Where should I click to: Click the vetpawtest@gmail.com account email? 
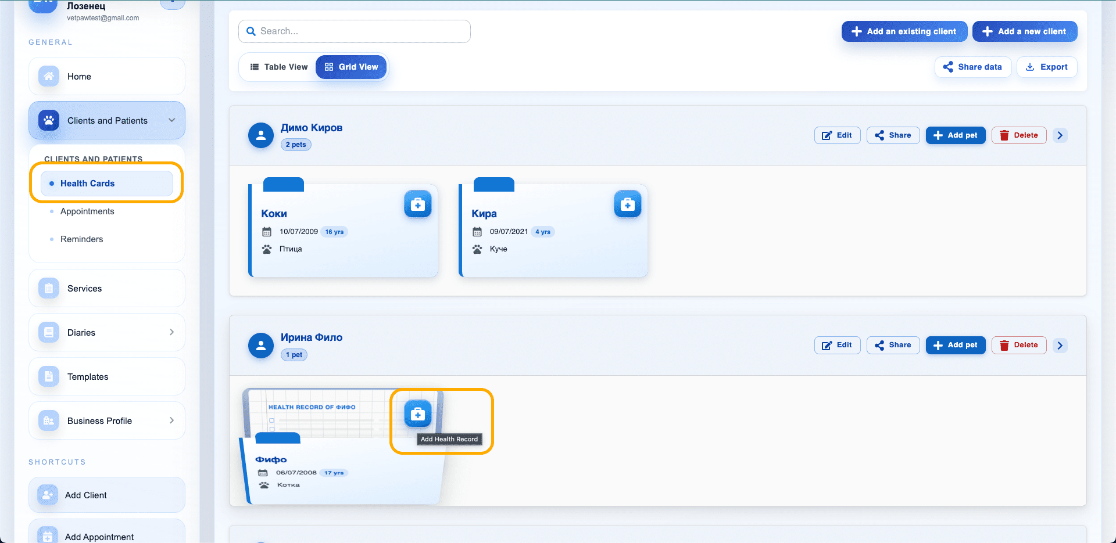point(103,18)
